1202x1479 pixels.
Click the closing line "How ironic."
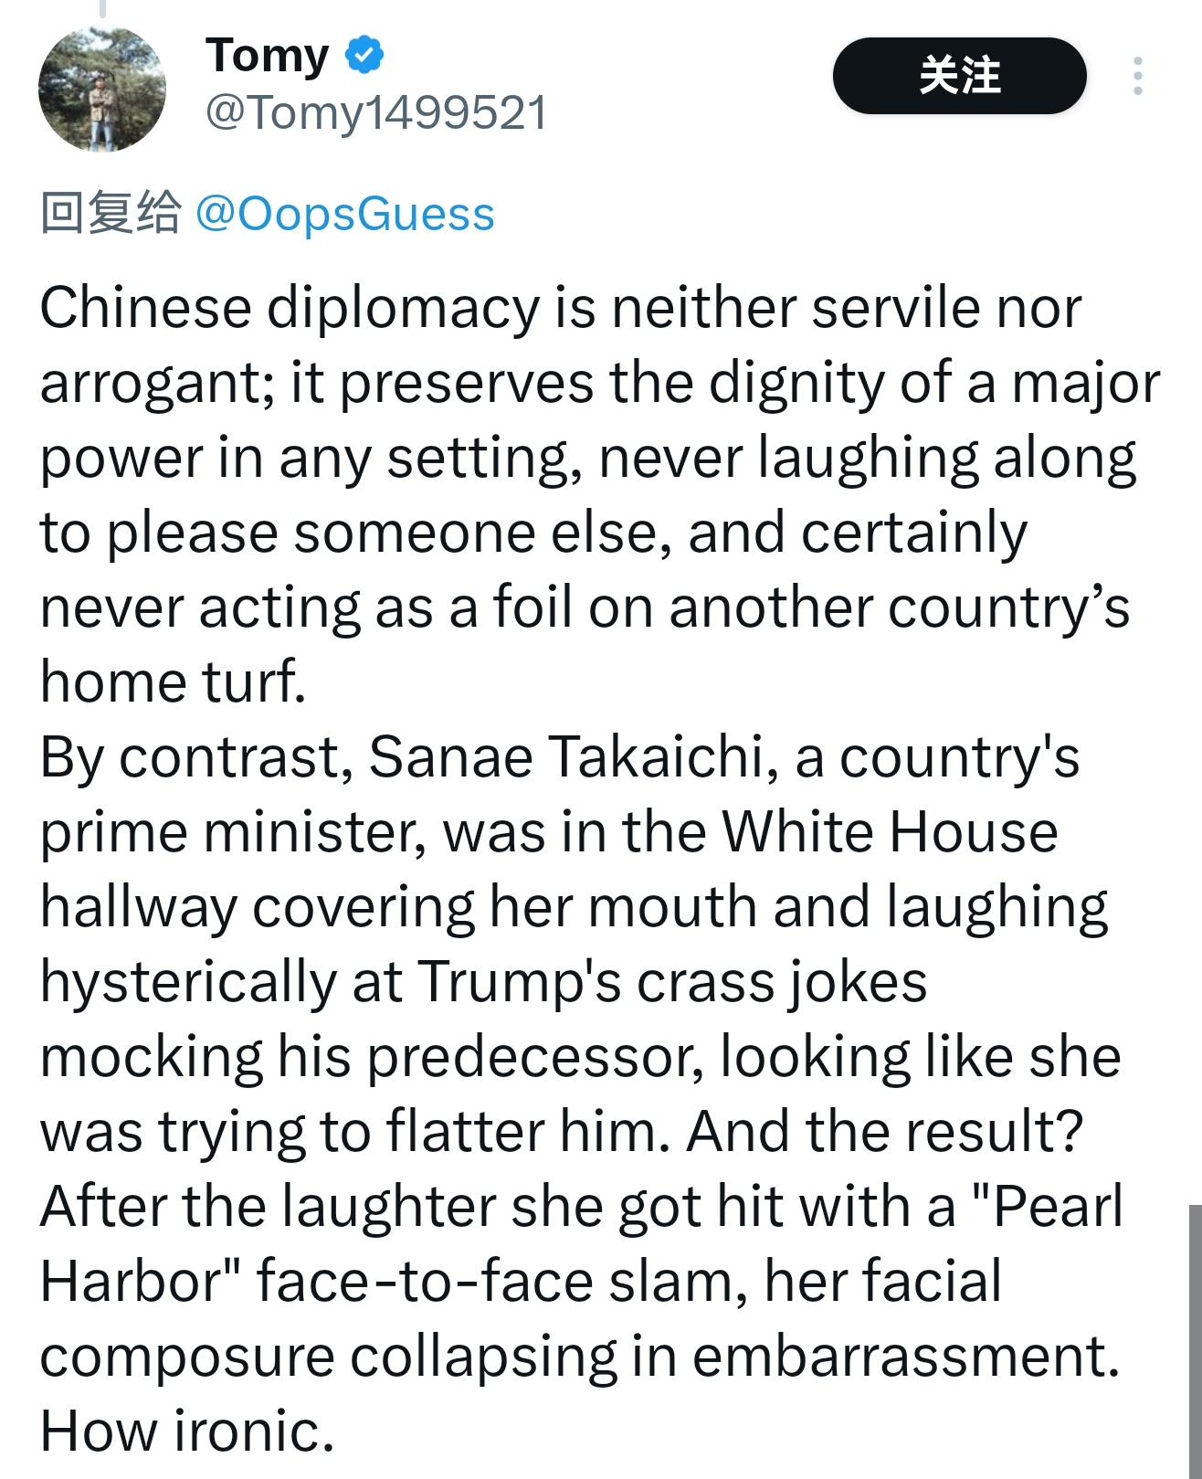[x=187, y=1431]
